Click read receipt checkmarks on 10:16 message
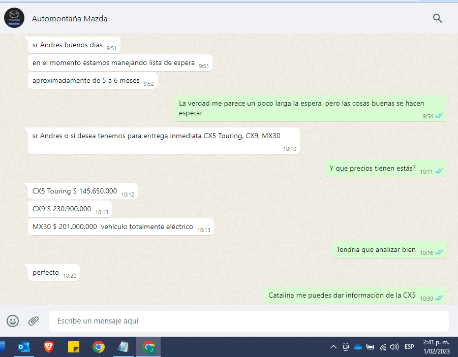 (439, 252)
